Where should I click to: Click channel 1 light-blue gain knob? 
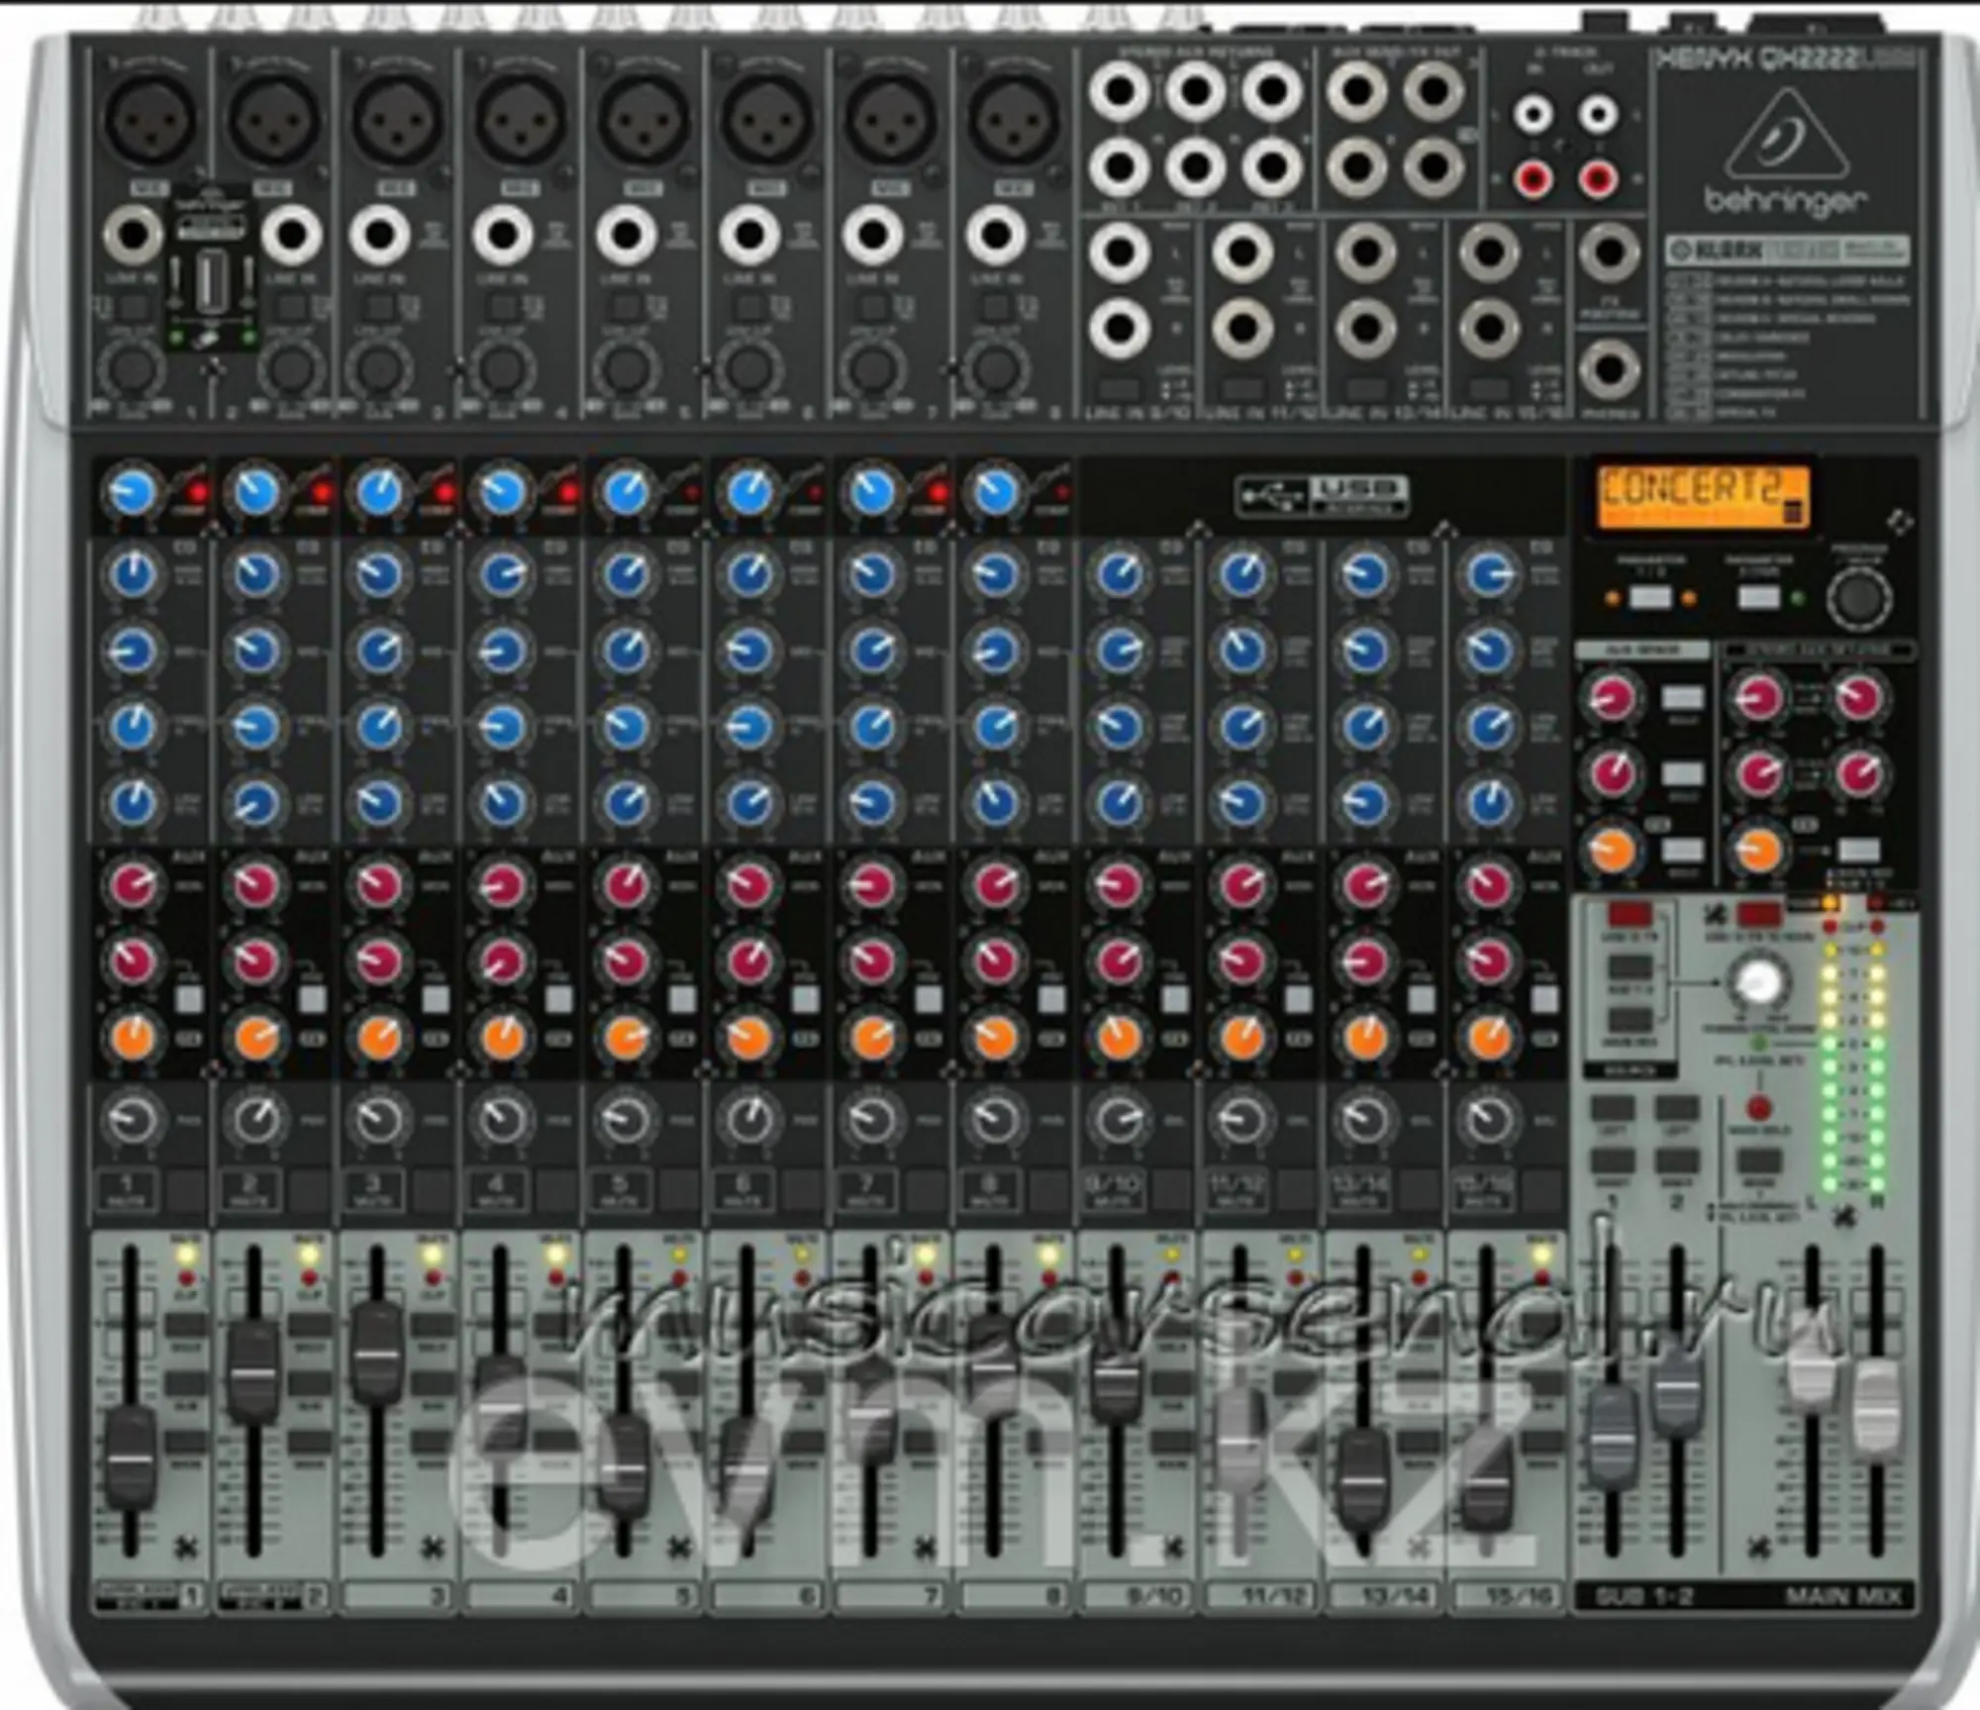tap(133, 492)
